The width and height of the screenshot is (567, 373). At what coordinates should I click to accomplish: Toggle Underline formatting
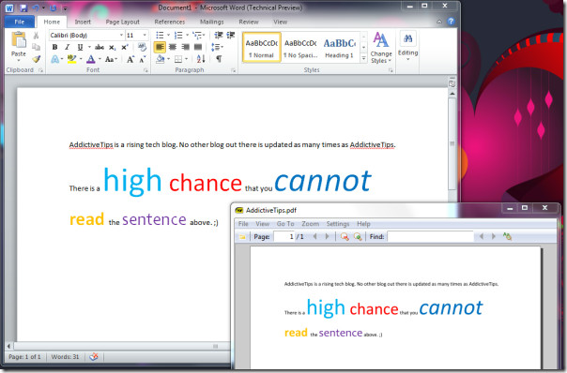(80, 47)
